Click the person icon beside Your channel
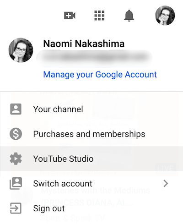183x224 pixels. (x=16, y=109)
